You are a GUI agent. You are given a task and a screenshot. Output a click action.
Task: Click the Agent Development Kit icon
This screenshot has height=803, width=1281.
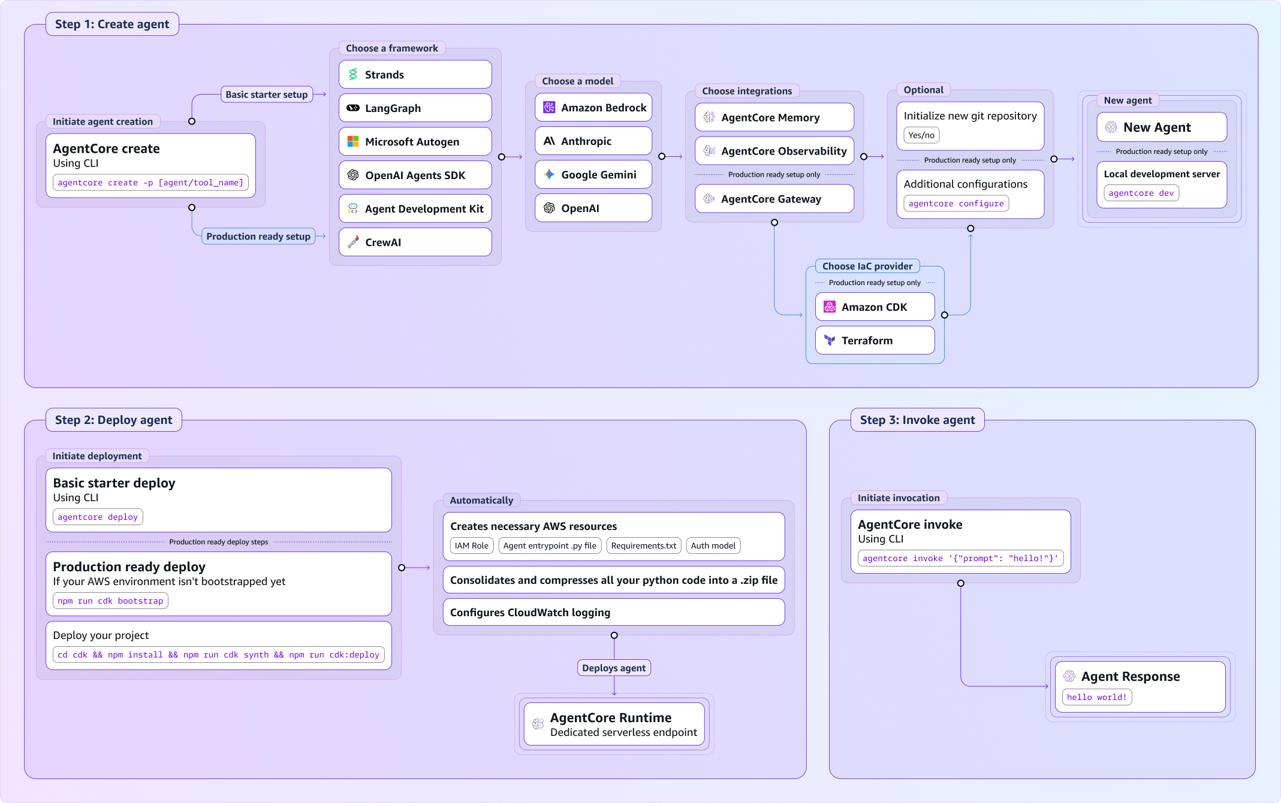click(x=353, y=209)
